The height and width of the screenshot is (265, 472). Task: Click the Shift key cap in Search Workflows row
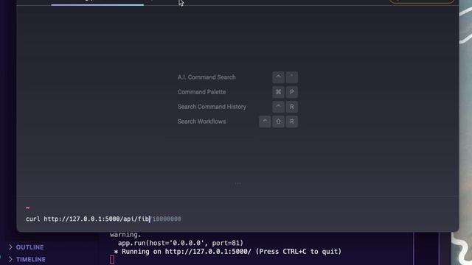click(278, 121)
